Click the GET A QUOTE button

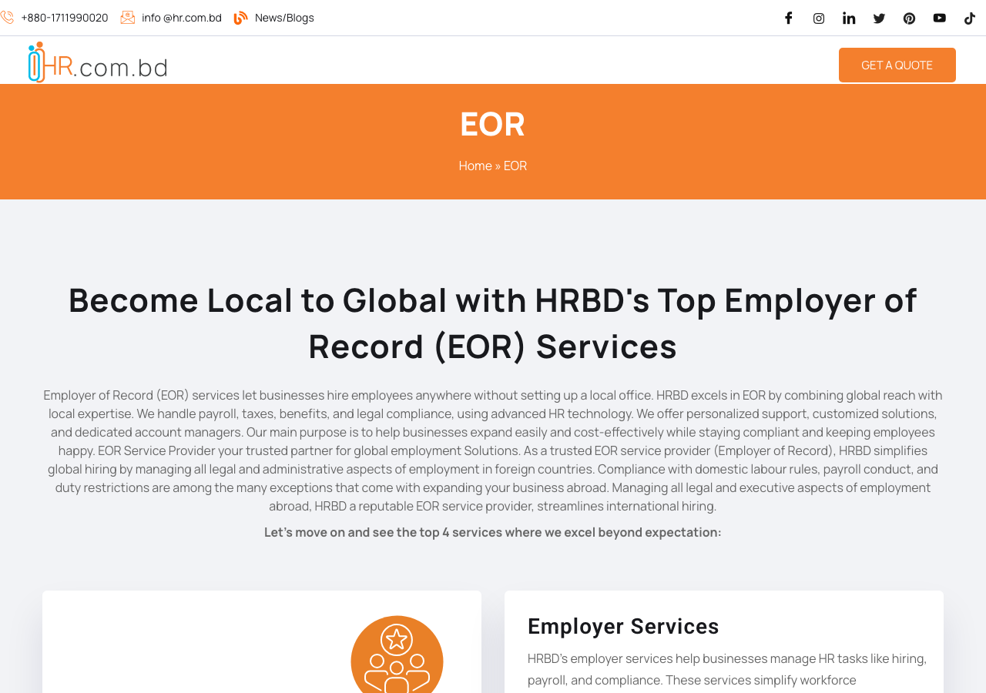click(x=897, y=65)
